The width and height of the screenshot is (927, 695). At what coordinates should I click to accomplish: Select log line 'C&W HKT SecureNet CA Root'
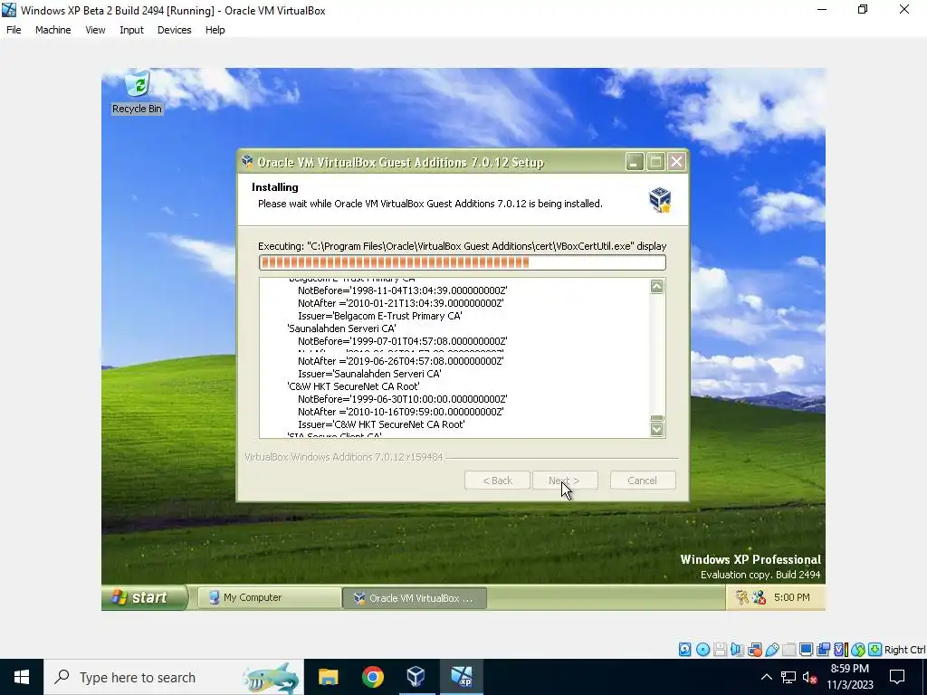353,386
